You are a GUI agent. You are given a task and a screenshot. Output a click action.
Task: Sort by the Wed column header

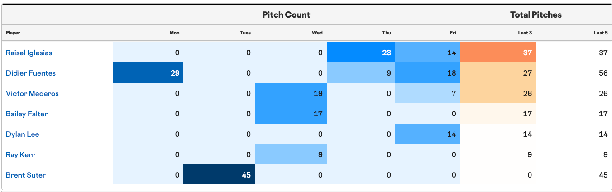point(317,33)
